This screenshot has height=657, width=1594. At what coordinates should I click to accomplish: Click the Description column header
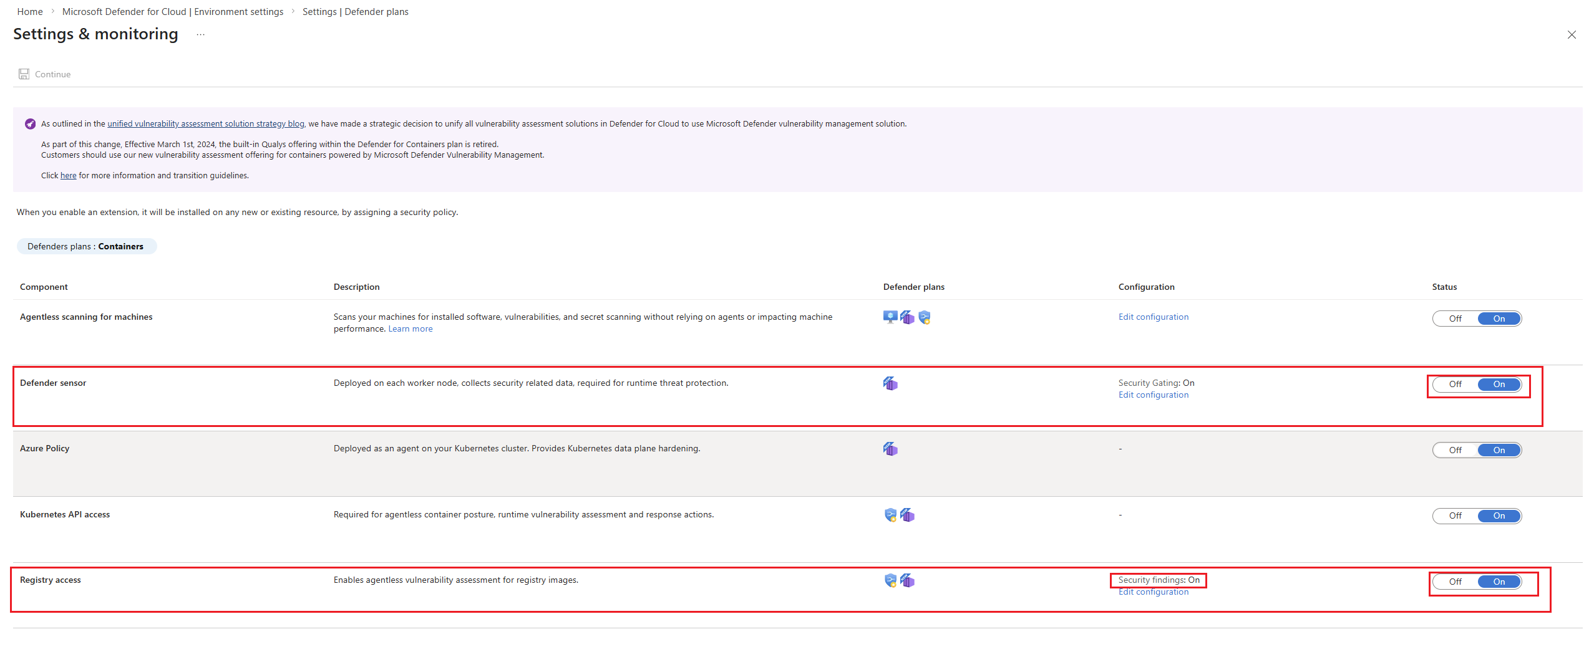[x=357, y=287]
